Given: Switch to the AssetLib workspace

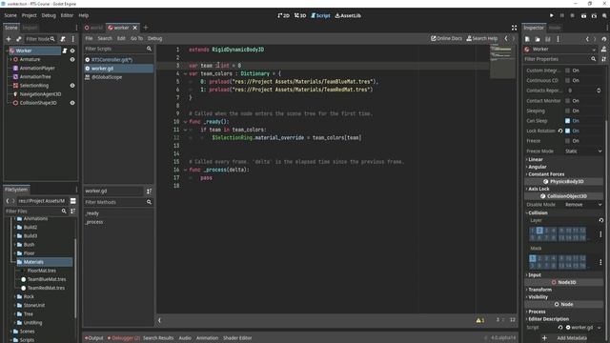Looking at the screenshot, I should click(x=348, y=15).
